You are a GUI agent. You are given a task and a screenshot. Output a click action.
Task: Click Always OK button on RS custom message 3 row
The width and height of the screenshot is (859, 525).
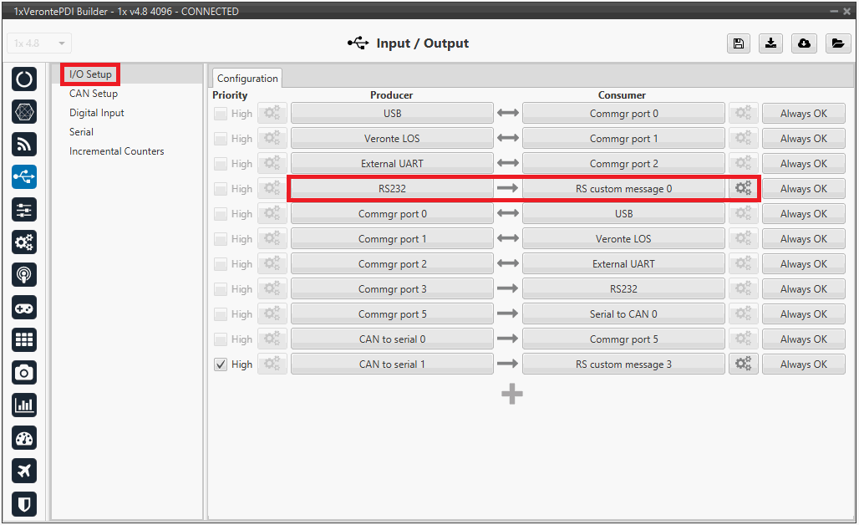pyautogui.click(x=803, y=364)
